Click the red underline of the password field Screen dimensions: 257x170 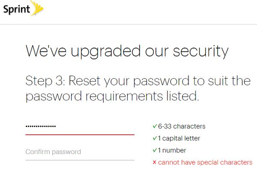pos(80,134)
